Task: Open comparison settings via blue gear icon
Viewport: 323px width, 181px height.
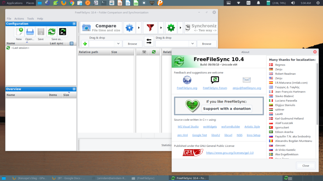Action: point(129,28)
